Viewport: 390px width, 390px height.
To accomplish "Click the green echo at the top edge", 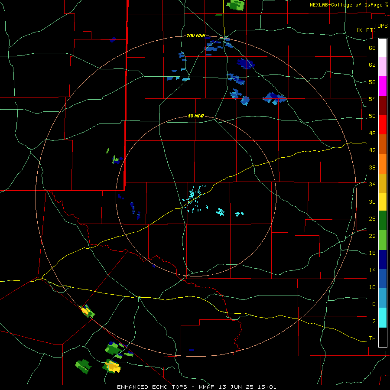I will 236,5.
